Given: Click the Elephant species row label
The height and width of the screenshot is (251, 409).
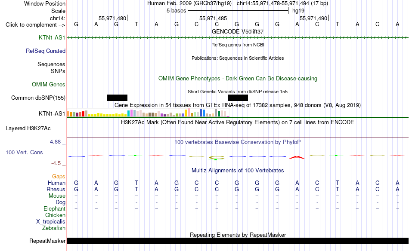Looking at the screenshot, I should click(x=55, y=209).
